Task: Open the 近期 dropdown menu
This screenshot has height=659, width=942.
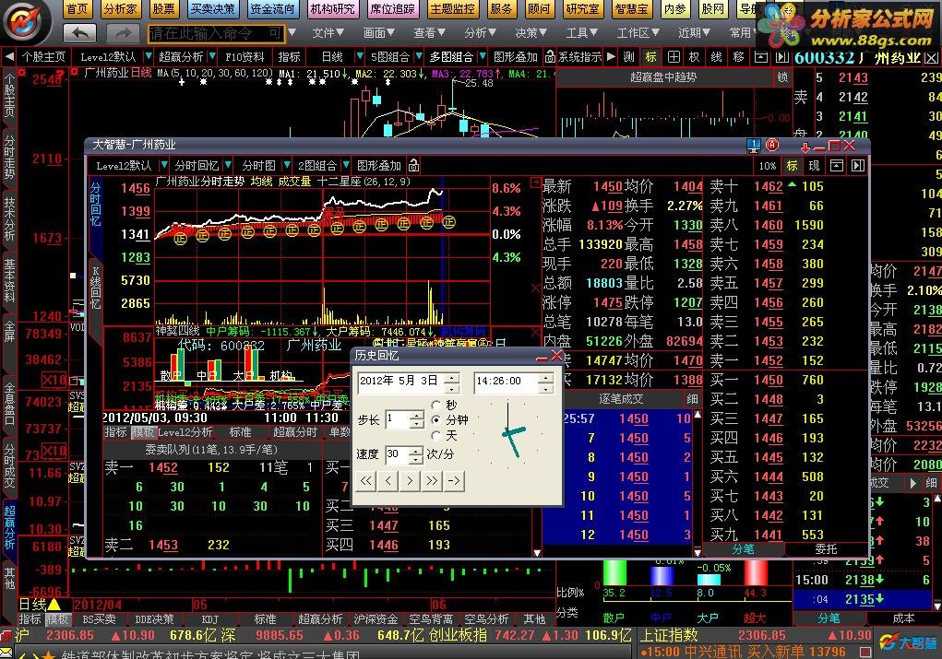Action: (x=694, y=33)
